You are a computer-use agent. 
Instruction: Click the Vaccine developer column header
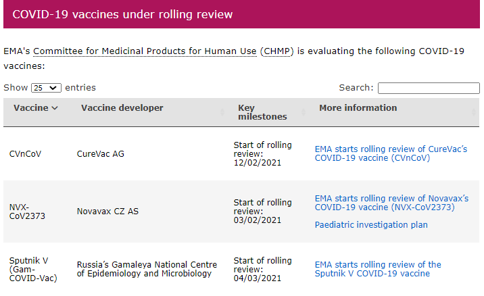[x=122, y=108]
